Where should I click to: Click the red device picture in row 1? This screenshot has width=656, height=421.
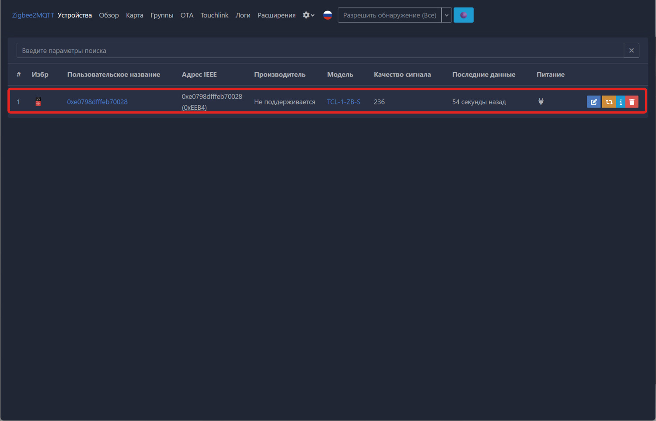(x=38, y=102)
